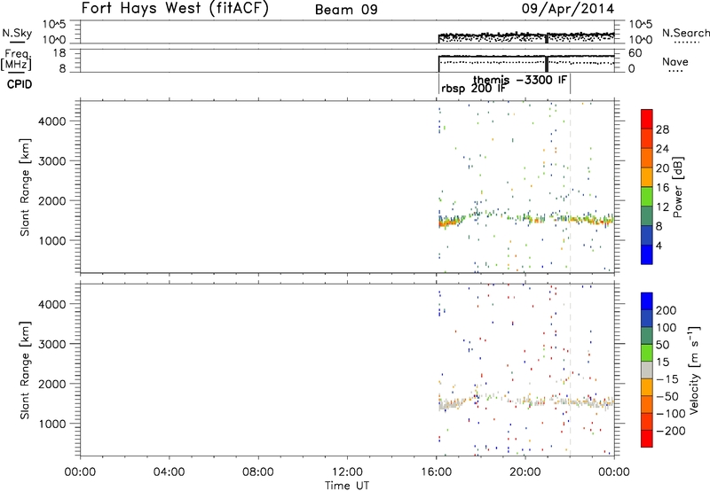710x491 pixels.
Task: Click the '08:00' time axis tick label
Action: click(258, 472)
